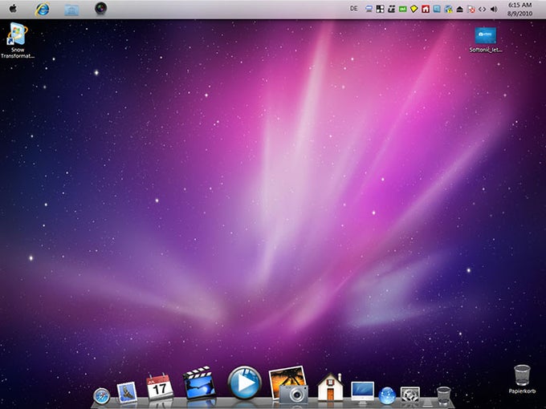Open Safari compass in the dock
This screenshot has width=546, height=409.
pos(102,396)
